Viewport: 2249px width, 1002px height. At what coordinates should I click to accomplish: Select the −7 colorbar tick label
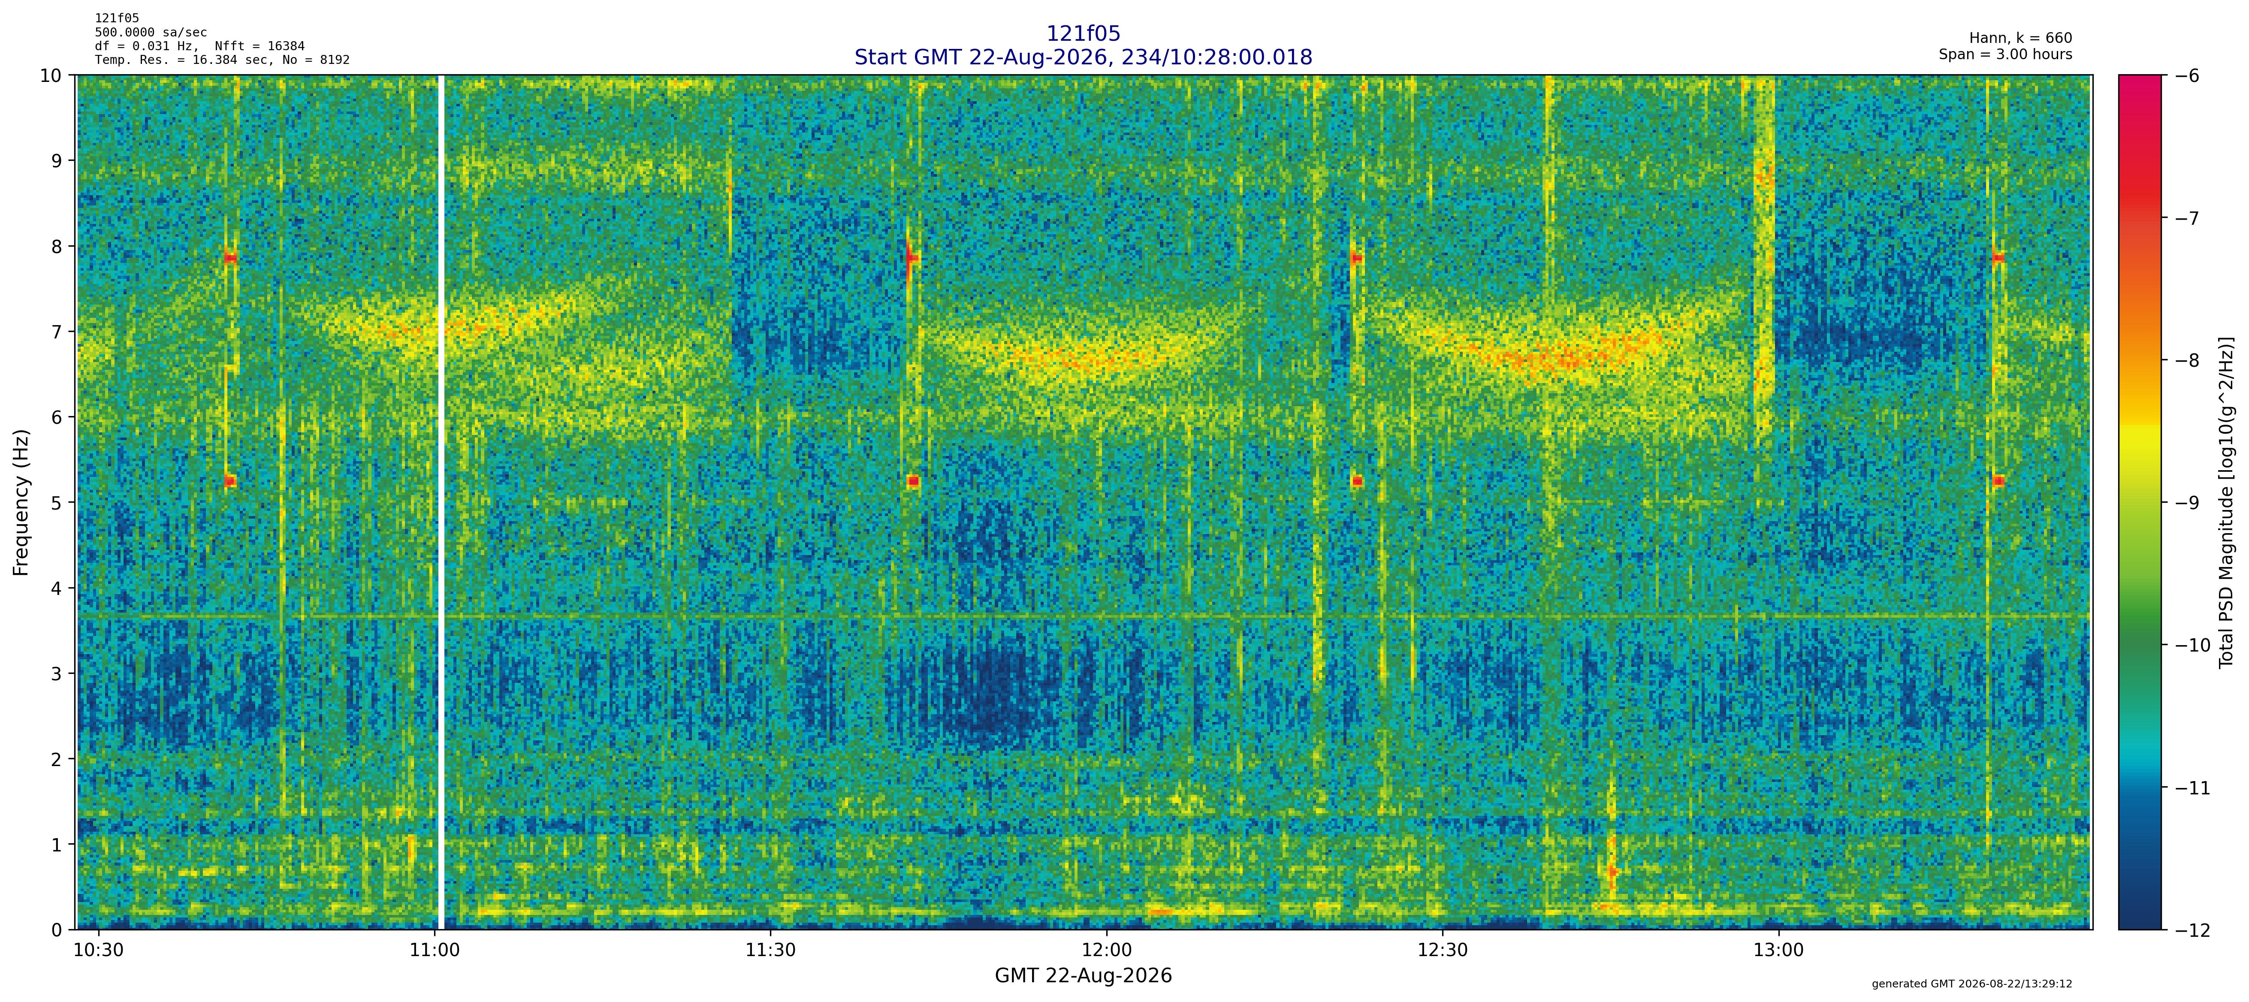pyautogui.click(x=2185, y=218)
